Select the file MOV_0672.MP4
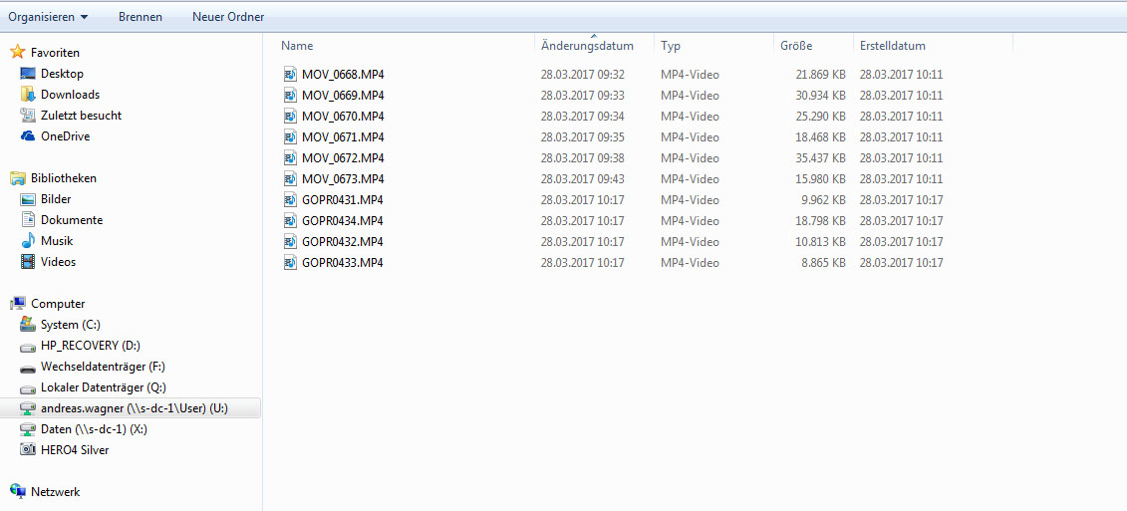 coord(343,158)
